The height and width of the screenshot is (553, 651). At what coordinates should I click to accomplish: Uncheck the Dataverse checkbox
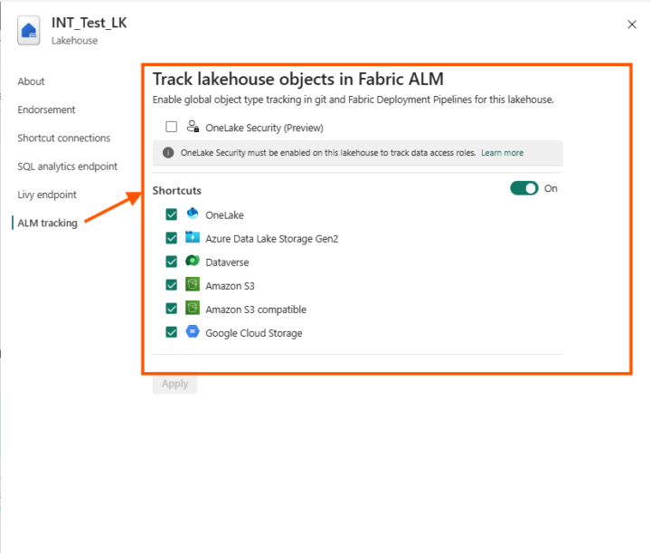tap(172, 262)
